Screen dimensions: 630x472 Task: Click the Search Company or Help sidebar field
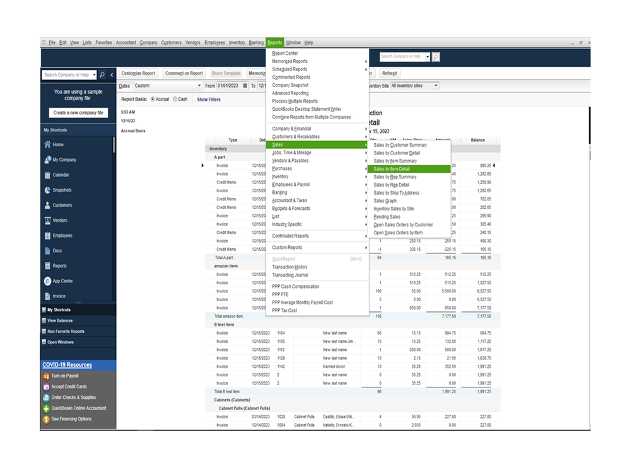click(x=67, y=74)
